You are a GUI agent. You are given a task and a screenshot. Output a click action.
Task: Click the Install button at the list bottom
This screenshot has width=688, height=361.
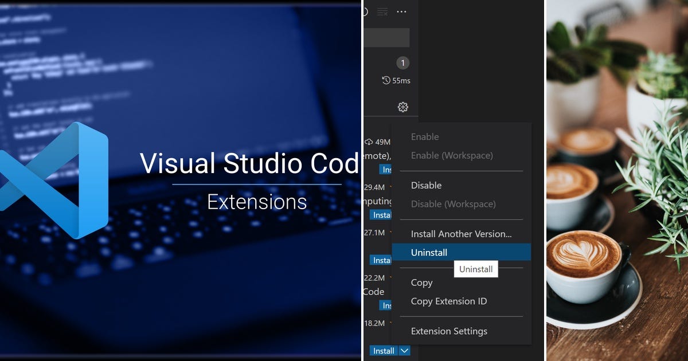pos(384,351)
